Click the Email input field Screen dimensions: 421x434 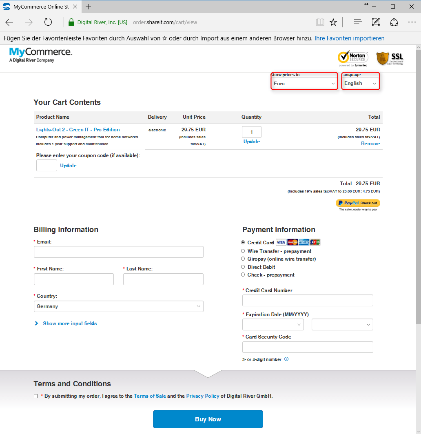coord(119,252)
